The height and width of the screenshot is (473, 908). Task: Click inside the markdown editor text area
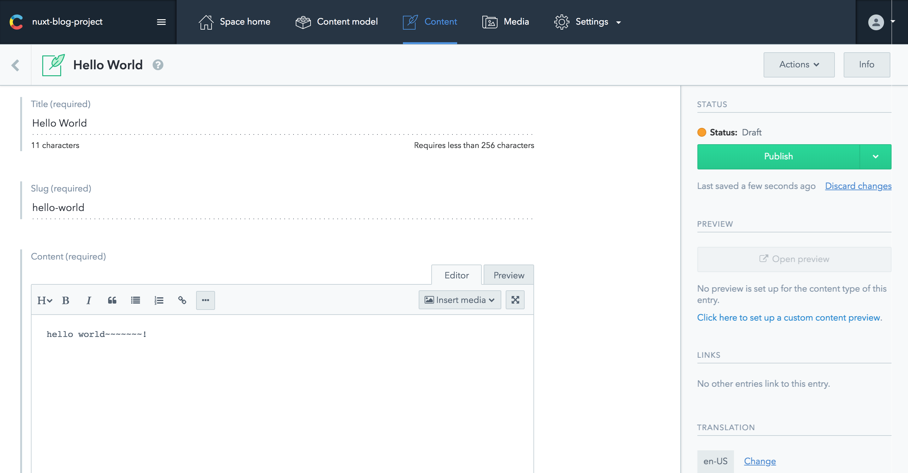[x=282, y=393]
